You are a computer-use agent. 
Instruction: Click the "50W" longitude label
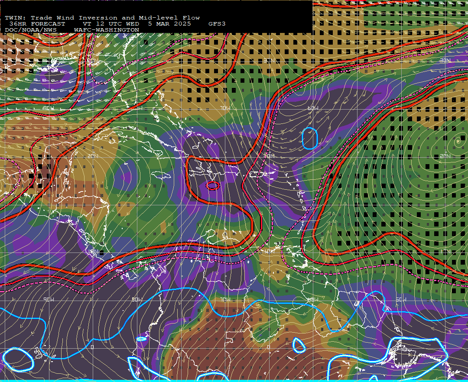[x=401, y=299]
